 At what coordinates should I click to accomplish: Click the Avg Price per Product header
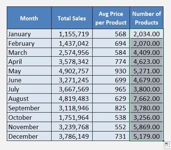tap(111, 18)
